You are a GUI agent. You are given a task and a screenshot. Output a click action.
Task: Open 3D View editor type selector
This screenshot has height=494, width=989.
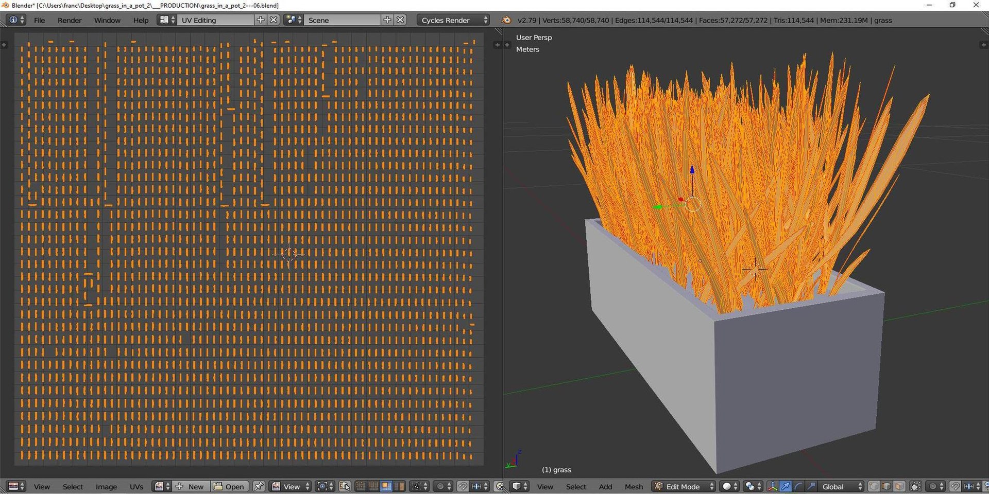coord(519,486)
